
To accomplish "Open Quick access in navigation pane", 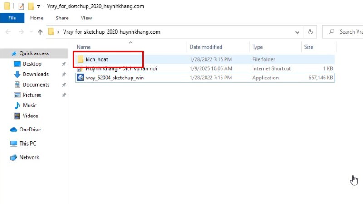I will [34, 53].
